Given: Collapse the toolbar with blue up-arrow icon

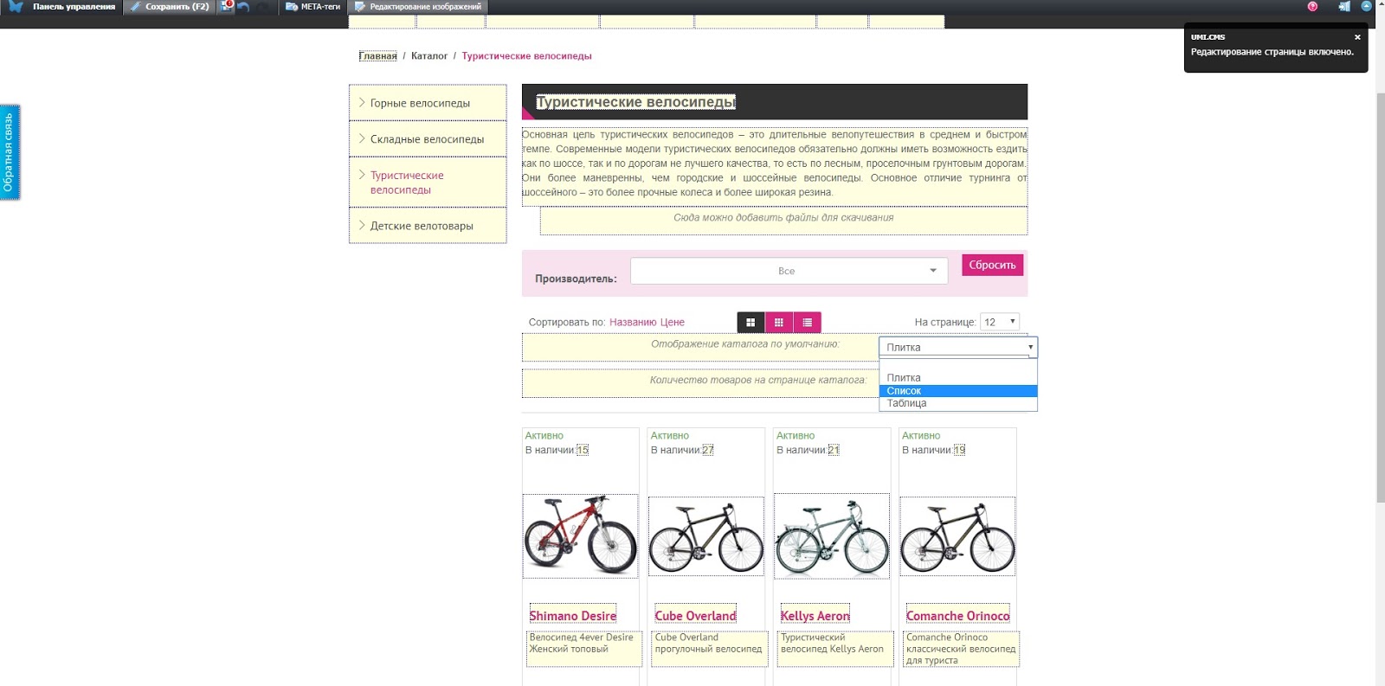Looking at the screenshot, I should pos(1367,6).
